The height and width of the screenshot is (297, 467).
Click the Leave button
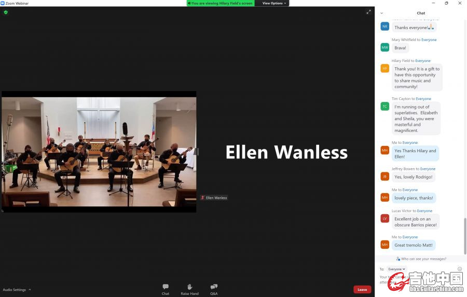pos(362,290)
